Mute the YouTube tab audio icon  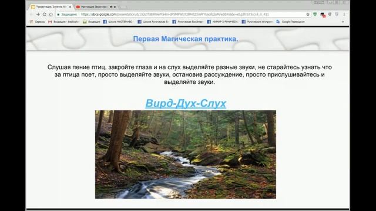111,7
